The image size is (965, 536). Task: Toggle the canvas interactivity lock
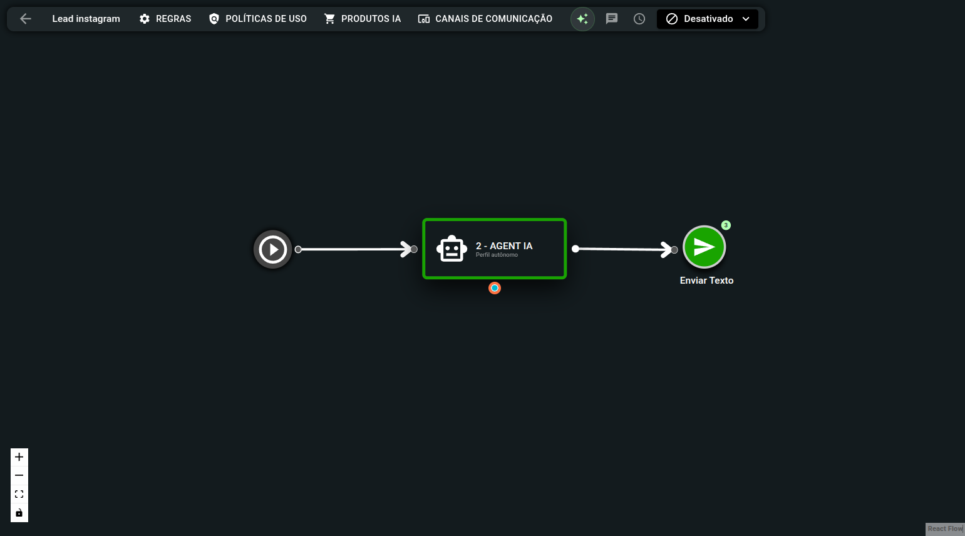coord(19,513)
